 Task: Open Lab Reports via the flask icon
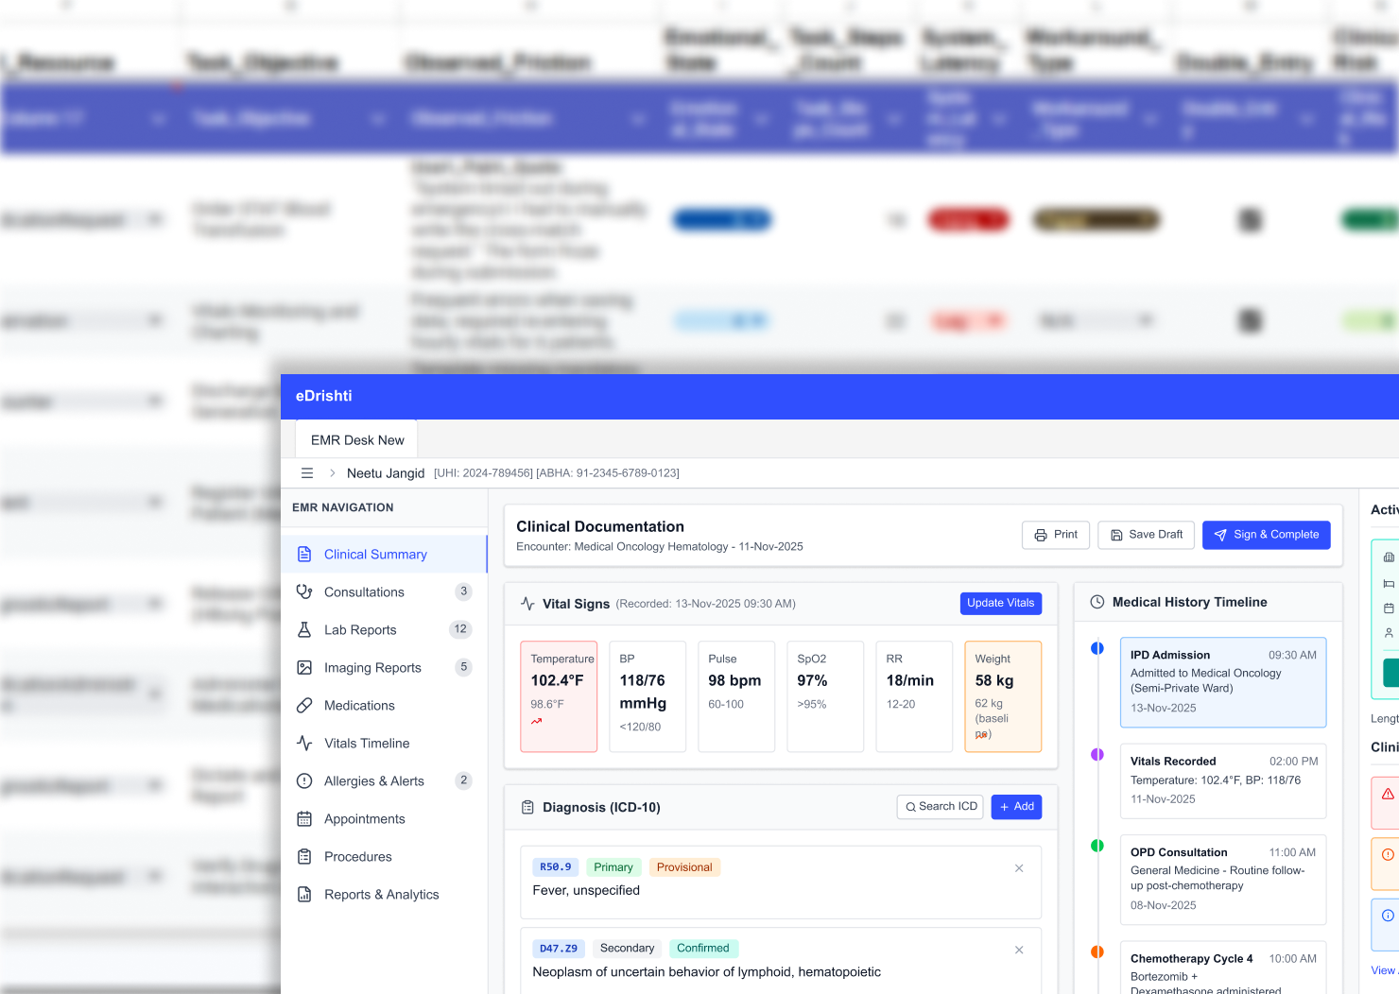302,629
